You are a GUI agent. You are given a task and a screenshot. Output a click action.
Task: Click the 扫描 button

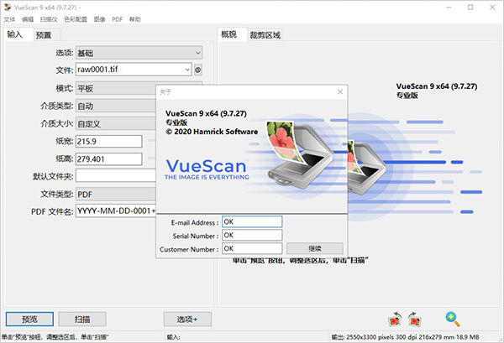point(82,320)
